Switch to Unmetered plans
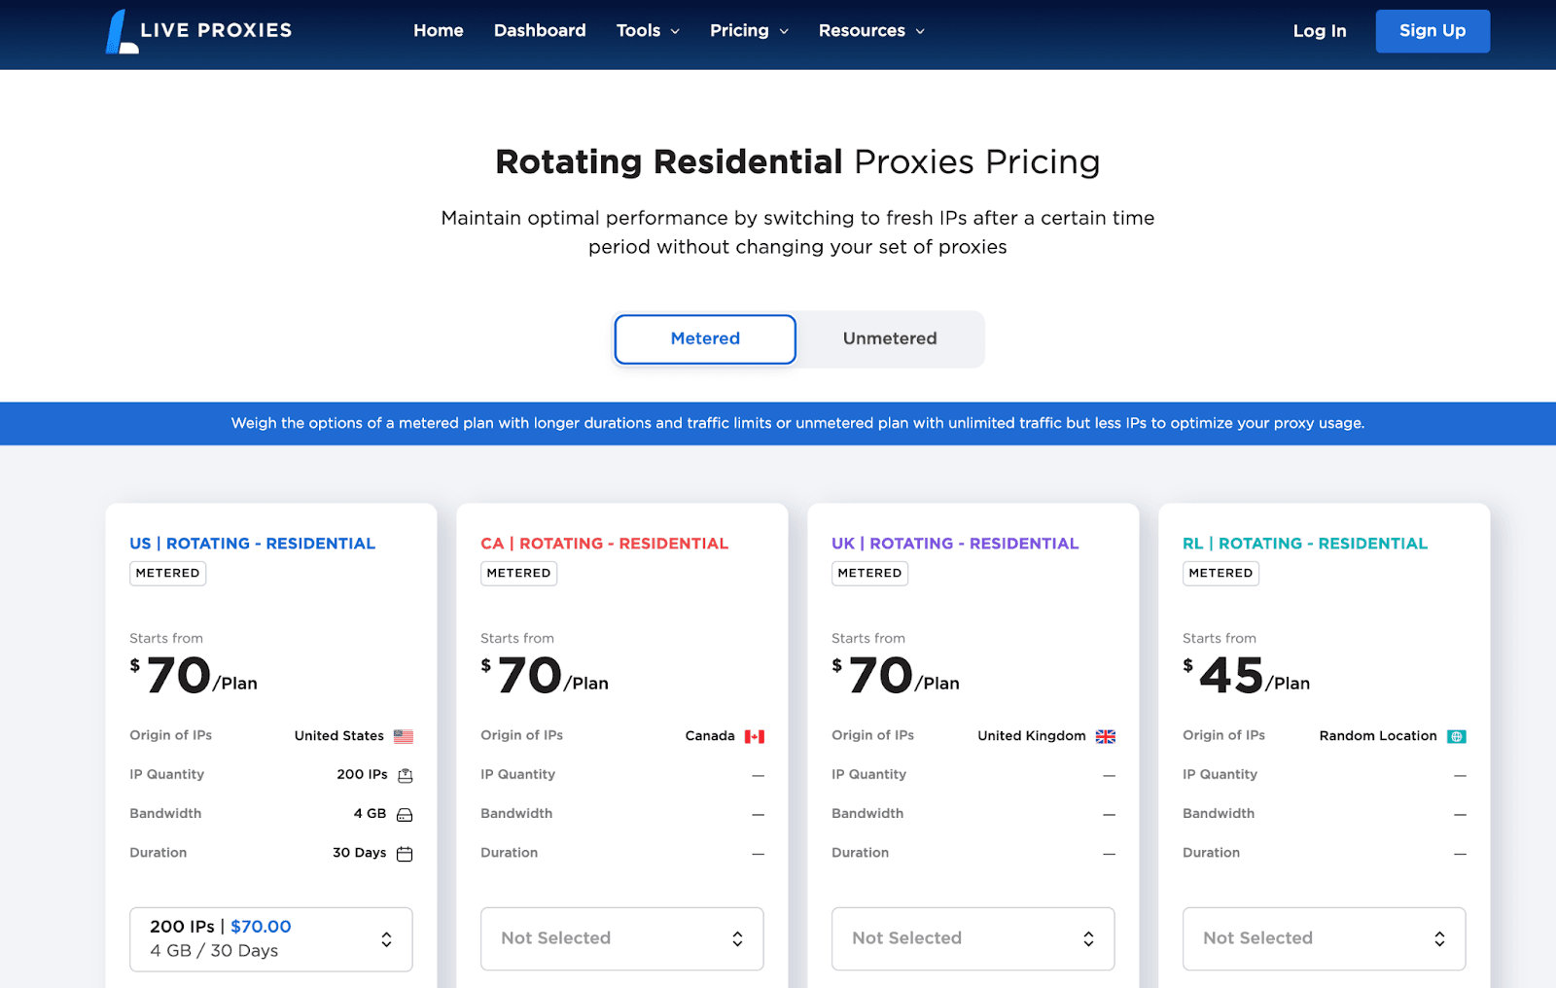The image size is (1556, 988). coord(890,338)
